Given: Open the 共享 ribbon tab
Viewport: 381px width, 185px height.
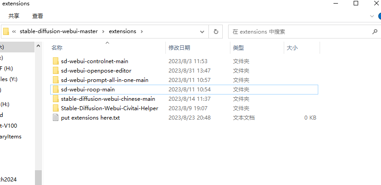Looking at the screenshot, I should [14, 16].
